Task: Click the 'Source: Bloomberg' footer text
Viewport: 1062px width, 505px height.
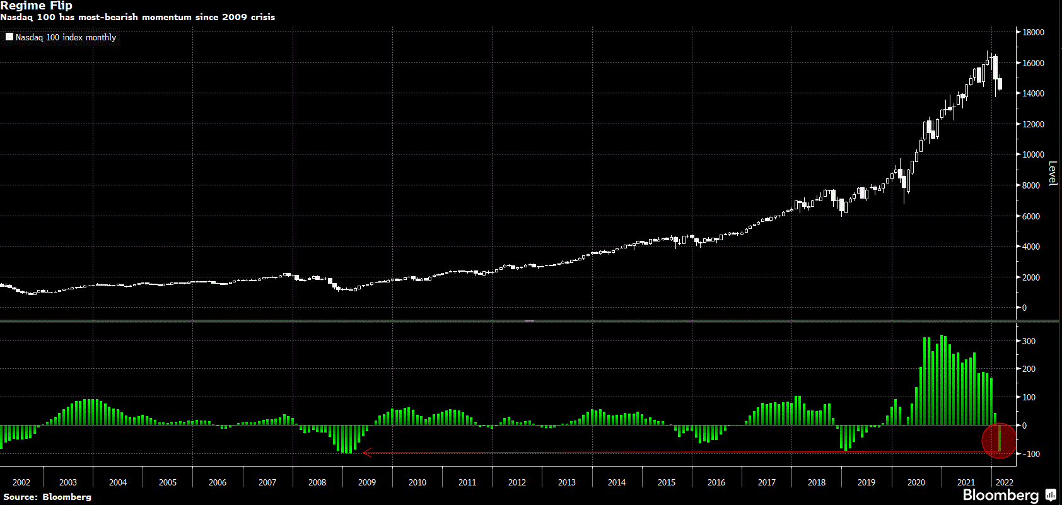Action: [47, 497]
